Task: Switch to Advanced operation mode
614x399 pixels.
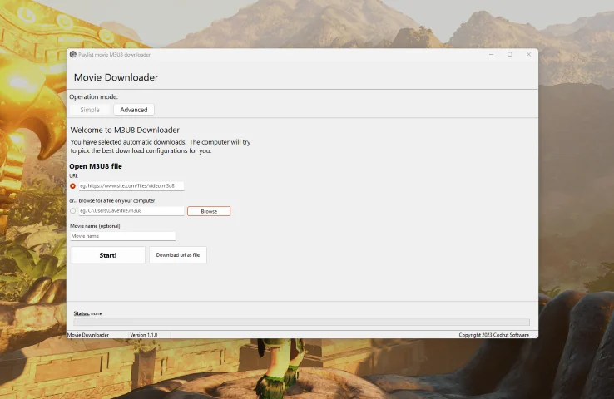Action: (134, 110)
